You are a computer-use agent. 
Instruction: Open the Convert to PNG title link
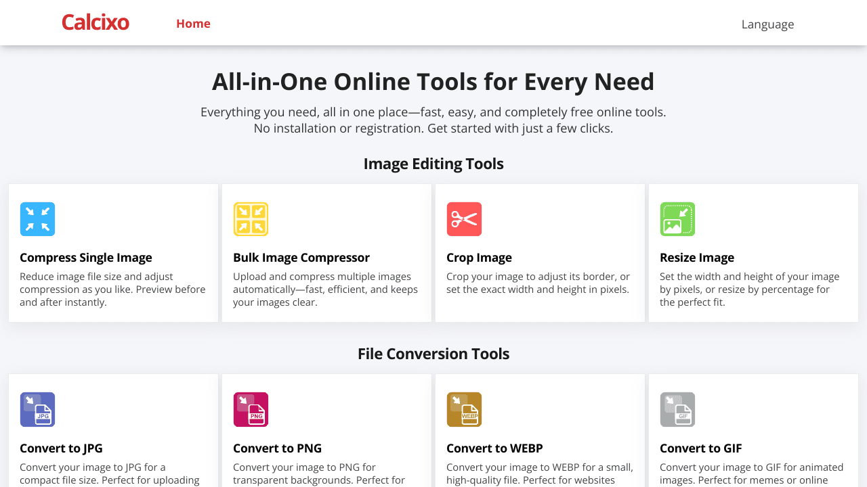(x=277, y=448)
